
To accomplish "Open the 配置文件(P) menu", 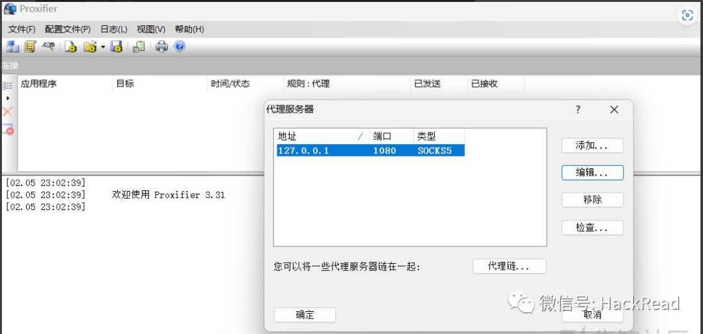I will click(x=68, y=29).
